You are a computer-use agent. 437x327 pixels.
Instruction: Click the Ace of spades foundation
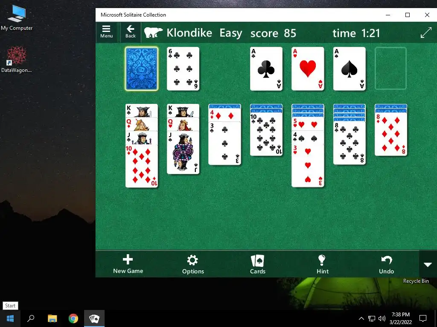tap(349, 69)
